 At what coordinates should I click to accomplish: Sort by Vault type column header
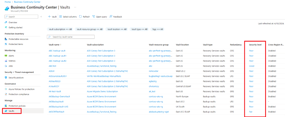coord(208,45)
